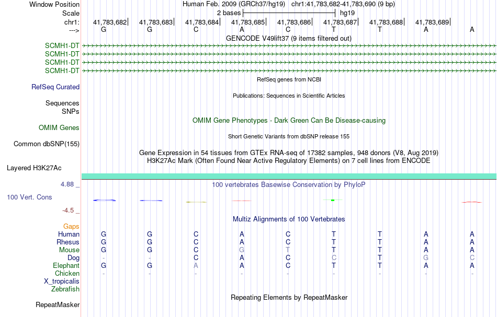Screen dimensions: 497x317
Task: Click the Common dbSNP(155) track label
Action: click(47, 144)
